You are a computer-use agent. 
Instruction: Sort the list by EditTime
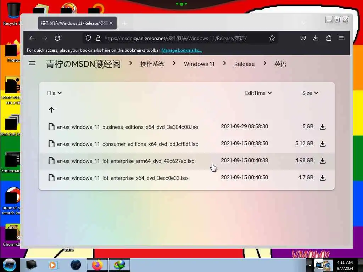(258, 93)
